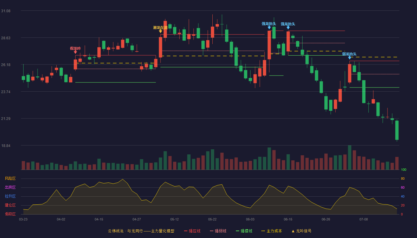Screen dimensions: 417x238
Task: Toggle the 龙吟信号 legend entry
Action: [301, 231]
